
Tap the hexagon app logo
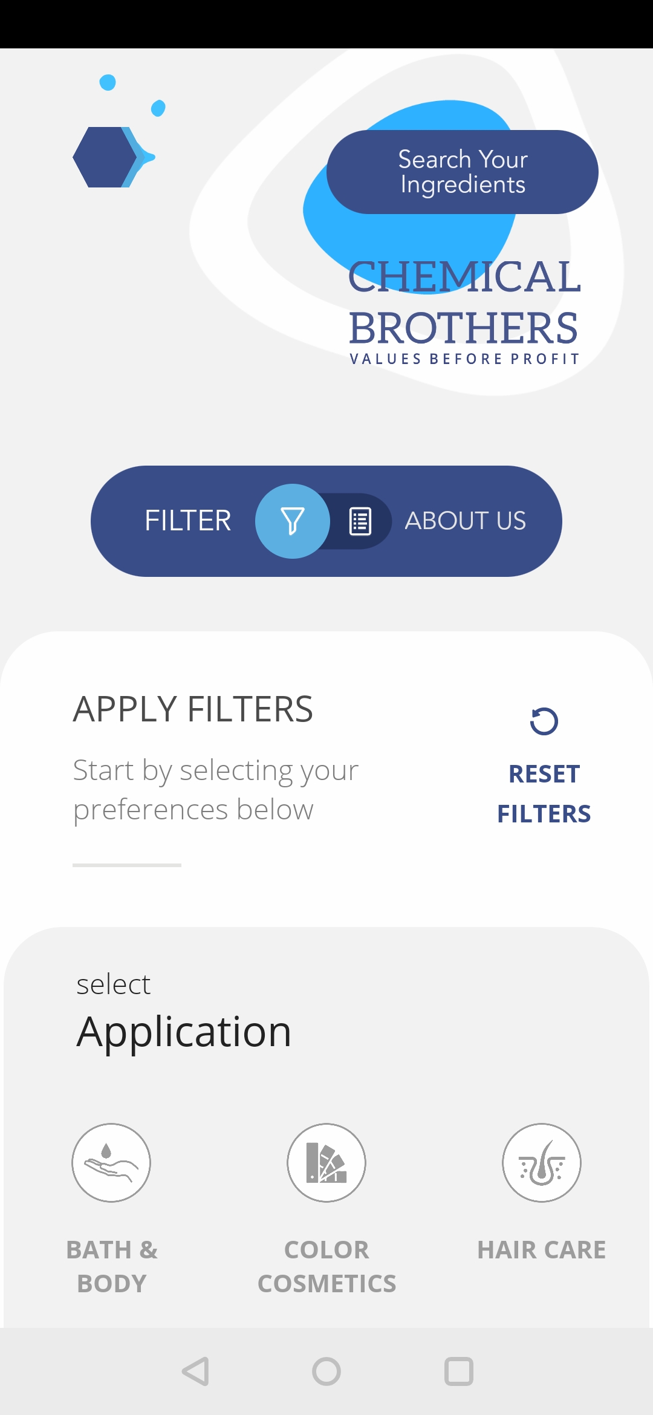114,157
